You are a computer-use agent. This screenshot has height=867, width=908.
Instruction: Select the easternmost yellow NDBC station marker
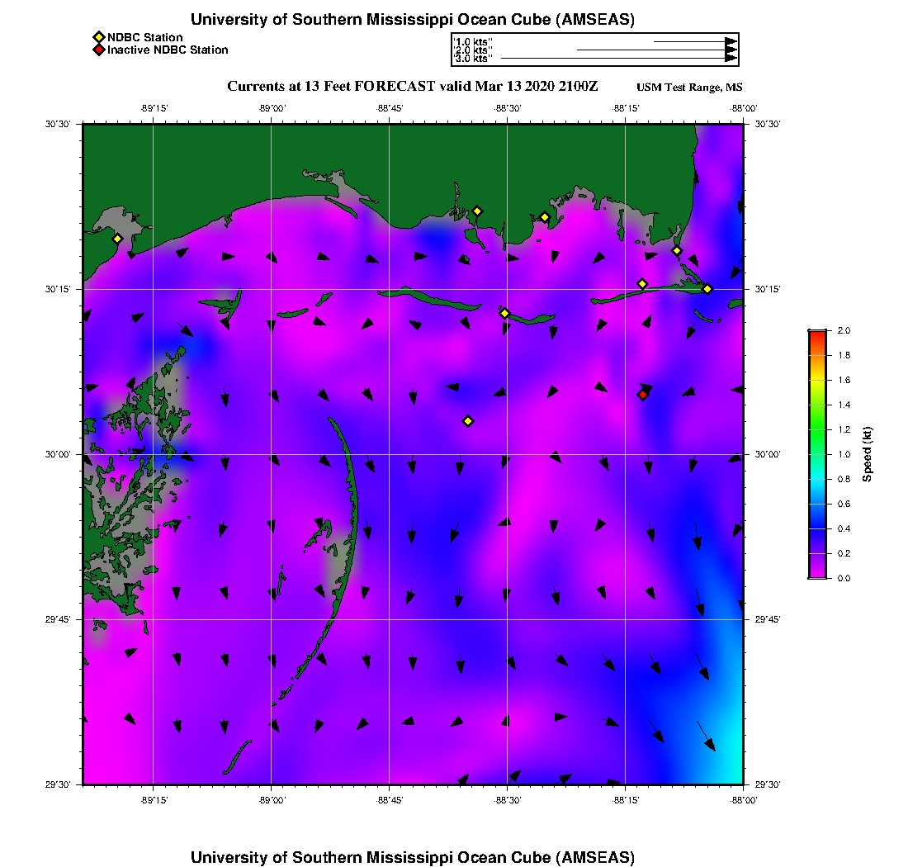tap(707, 289)
